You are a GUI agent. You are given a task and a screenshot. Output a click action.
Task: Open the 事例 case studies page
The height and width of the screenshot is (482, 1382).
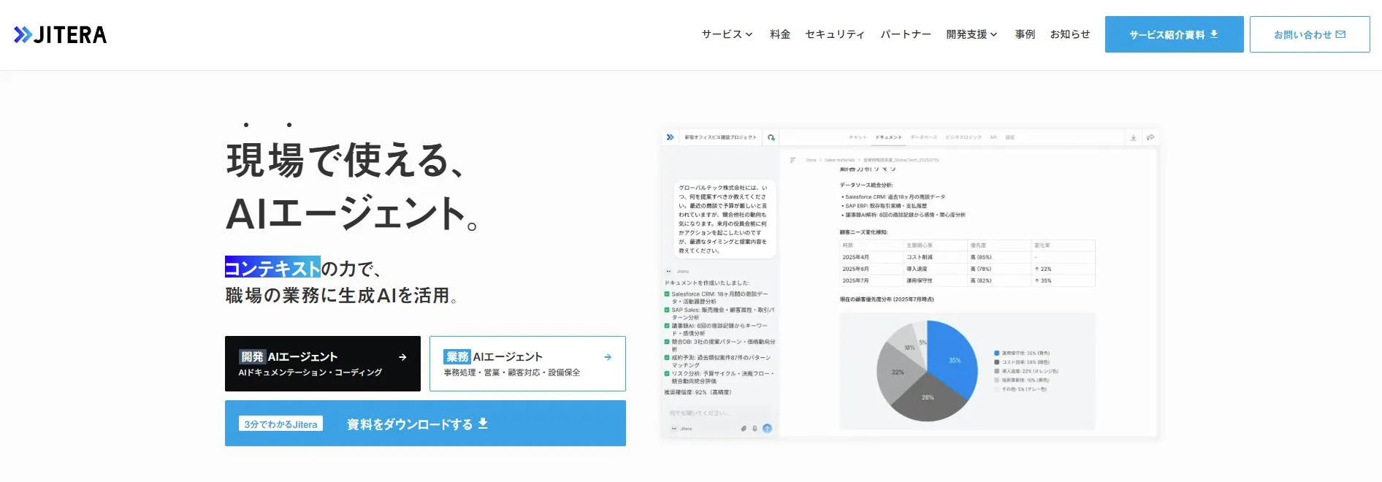coord(1025,34)
